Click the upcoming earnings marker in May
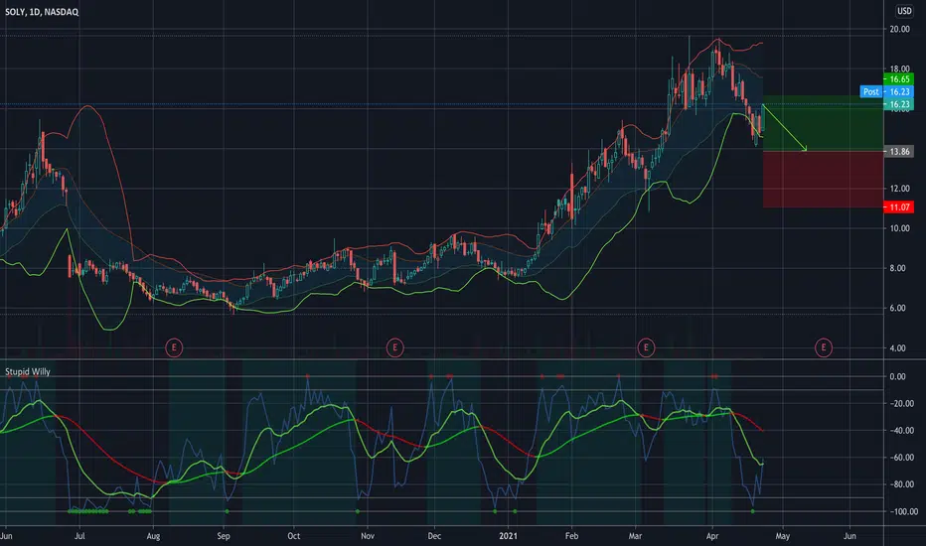This screenshot has width=926, height=546. click(x=824, y=347)
